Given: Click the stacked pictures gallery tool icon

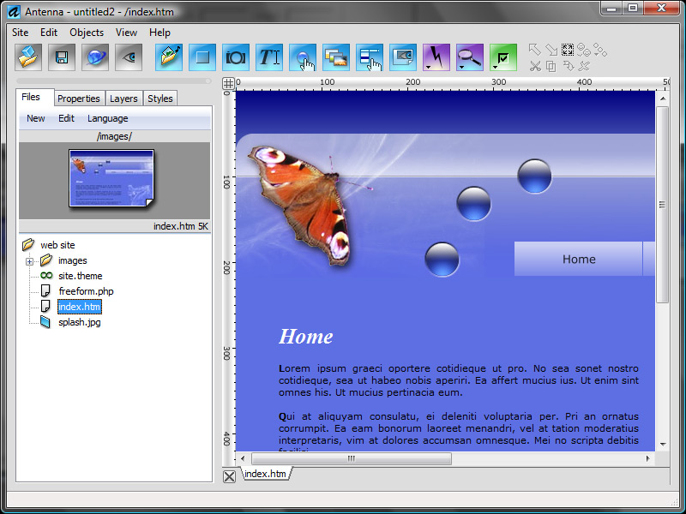Looking at the screenshot, I should (336, 57).
